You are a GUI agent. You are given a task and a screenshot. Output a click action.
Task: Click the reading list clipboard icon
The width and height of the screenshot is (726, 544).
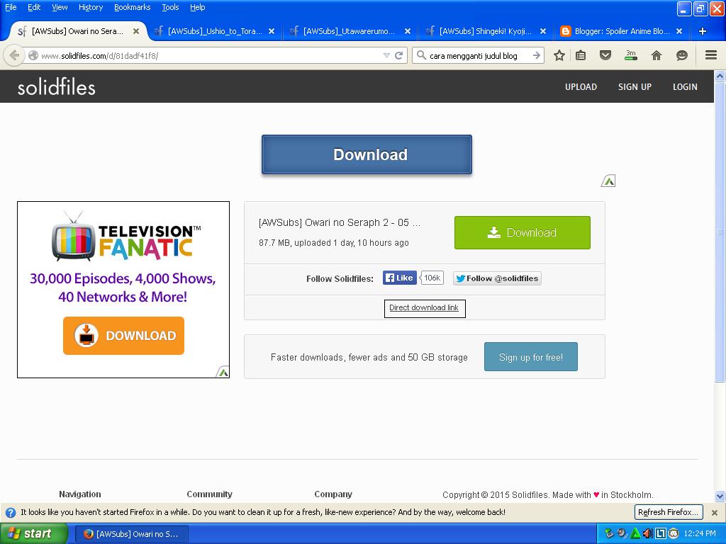point(581,55)
